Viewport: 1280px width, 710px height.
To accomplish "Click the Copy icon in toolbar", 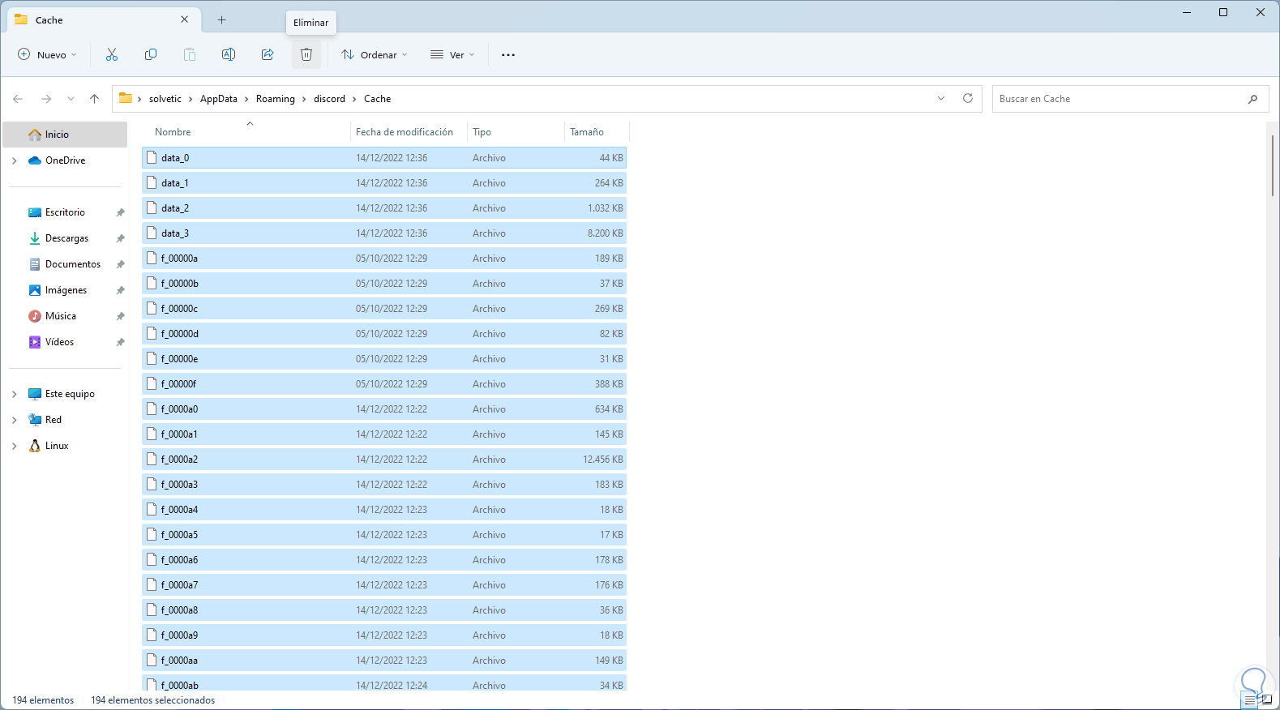I will pyautogui.click(x=151, y=54).
